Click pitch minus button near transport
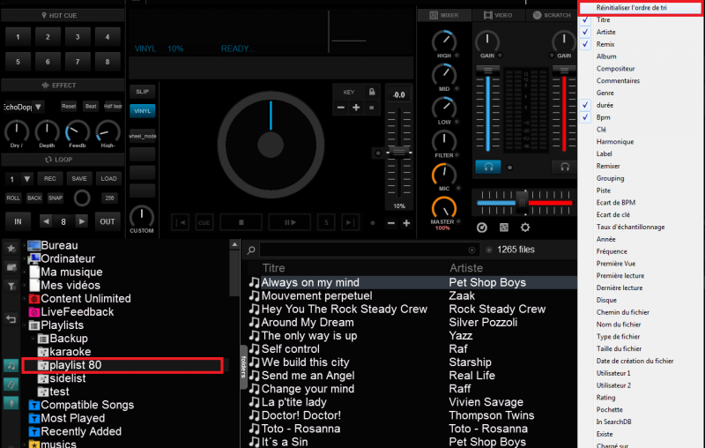Viewport: 705px width, 448px height. [391, 223]
